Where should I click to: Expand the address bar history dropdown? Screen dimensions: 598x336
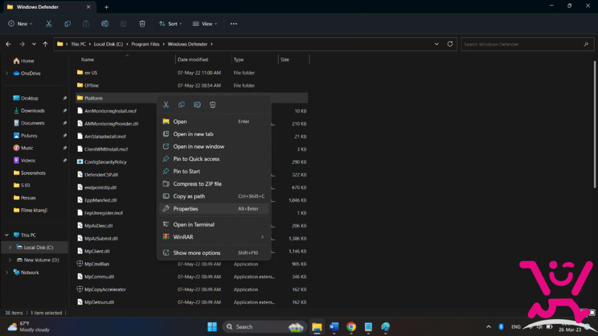[x=437, y=44]
